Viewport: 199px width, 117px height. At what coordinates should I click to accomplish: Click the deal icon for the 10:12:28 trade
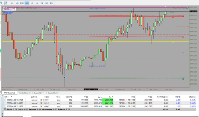pos(5,100)
